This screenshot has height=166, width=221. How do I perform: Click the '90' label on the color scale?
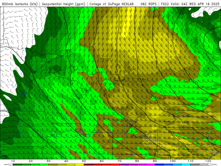pos(155,161)
